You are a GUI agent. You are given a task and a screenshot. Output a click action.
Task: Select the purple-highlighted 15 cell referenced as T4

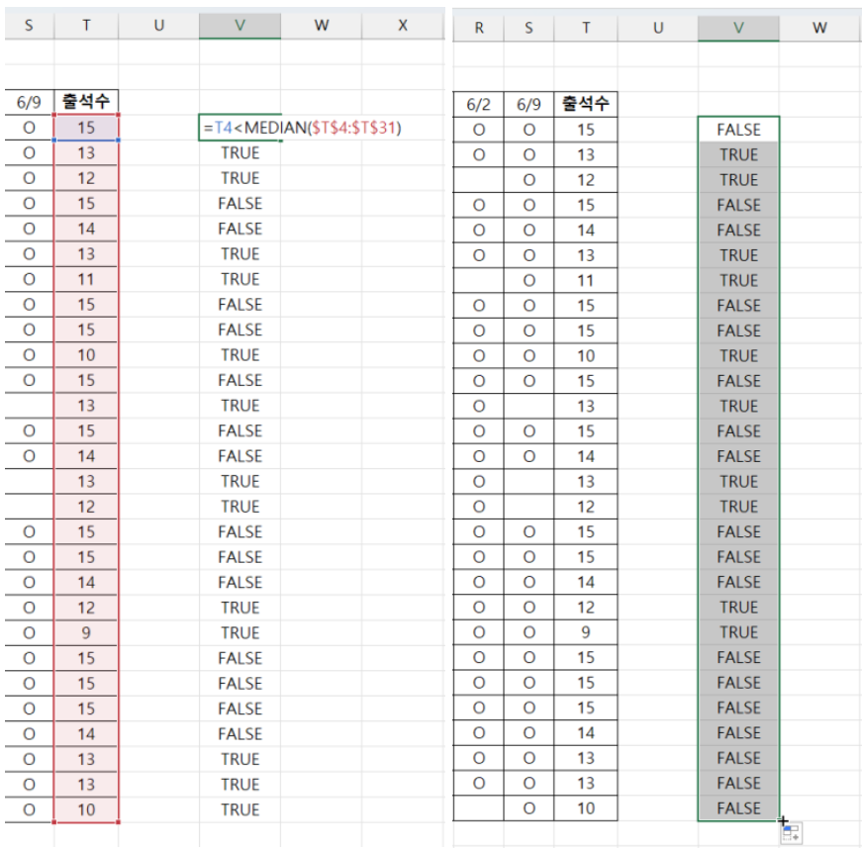pos(86,128)
